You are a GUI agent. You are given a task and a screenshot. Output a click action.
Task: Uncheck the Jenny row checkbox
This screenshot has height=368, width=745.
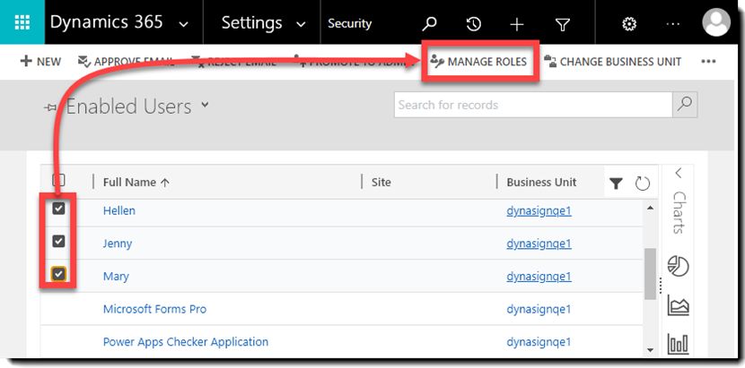tap(58, 242)
